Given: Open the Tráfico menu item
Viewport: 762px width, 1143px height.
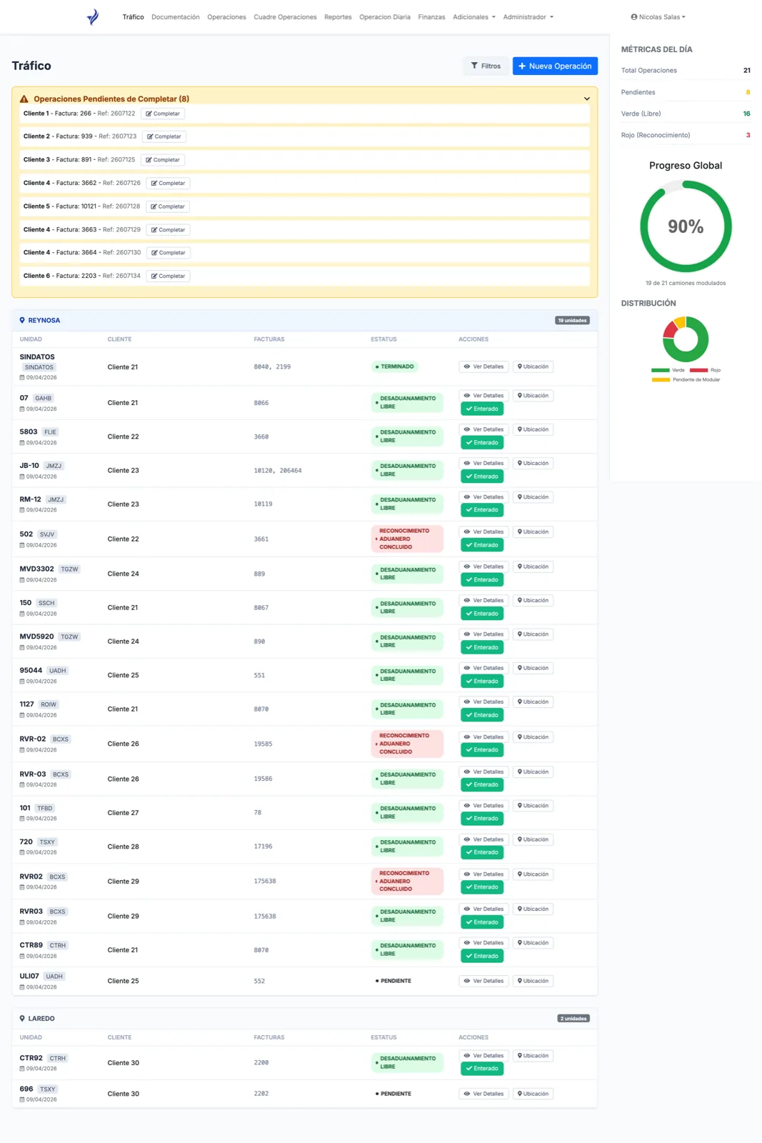Looking at the screenshot, I should pyautogui.click(x=133, y=17).
